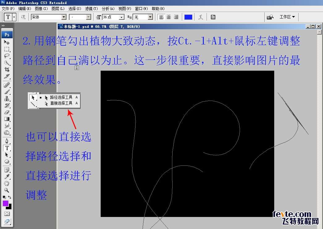Screen dimensions: 323x229
Task: Open the 图像 menu
Action: tap(41, 9)
